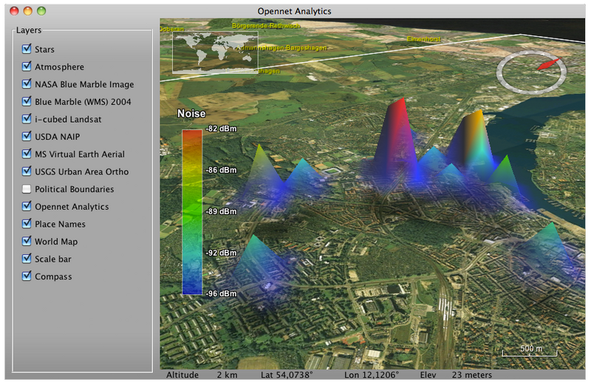Uncheck the Stars layer checkbox
591x385 pixels.
pos(27,49)
